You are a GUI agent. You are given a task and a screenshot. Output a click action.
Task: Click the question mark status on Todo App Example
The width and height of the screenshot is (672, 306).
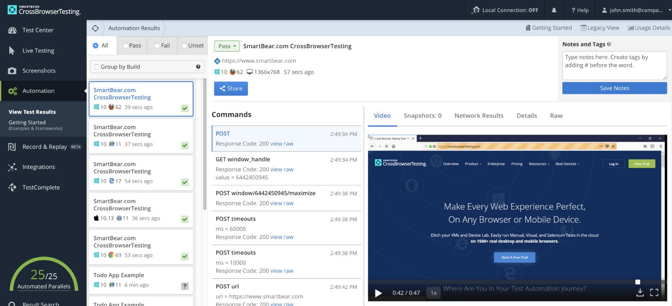click(184, 286)
